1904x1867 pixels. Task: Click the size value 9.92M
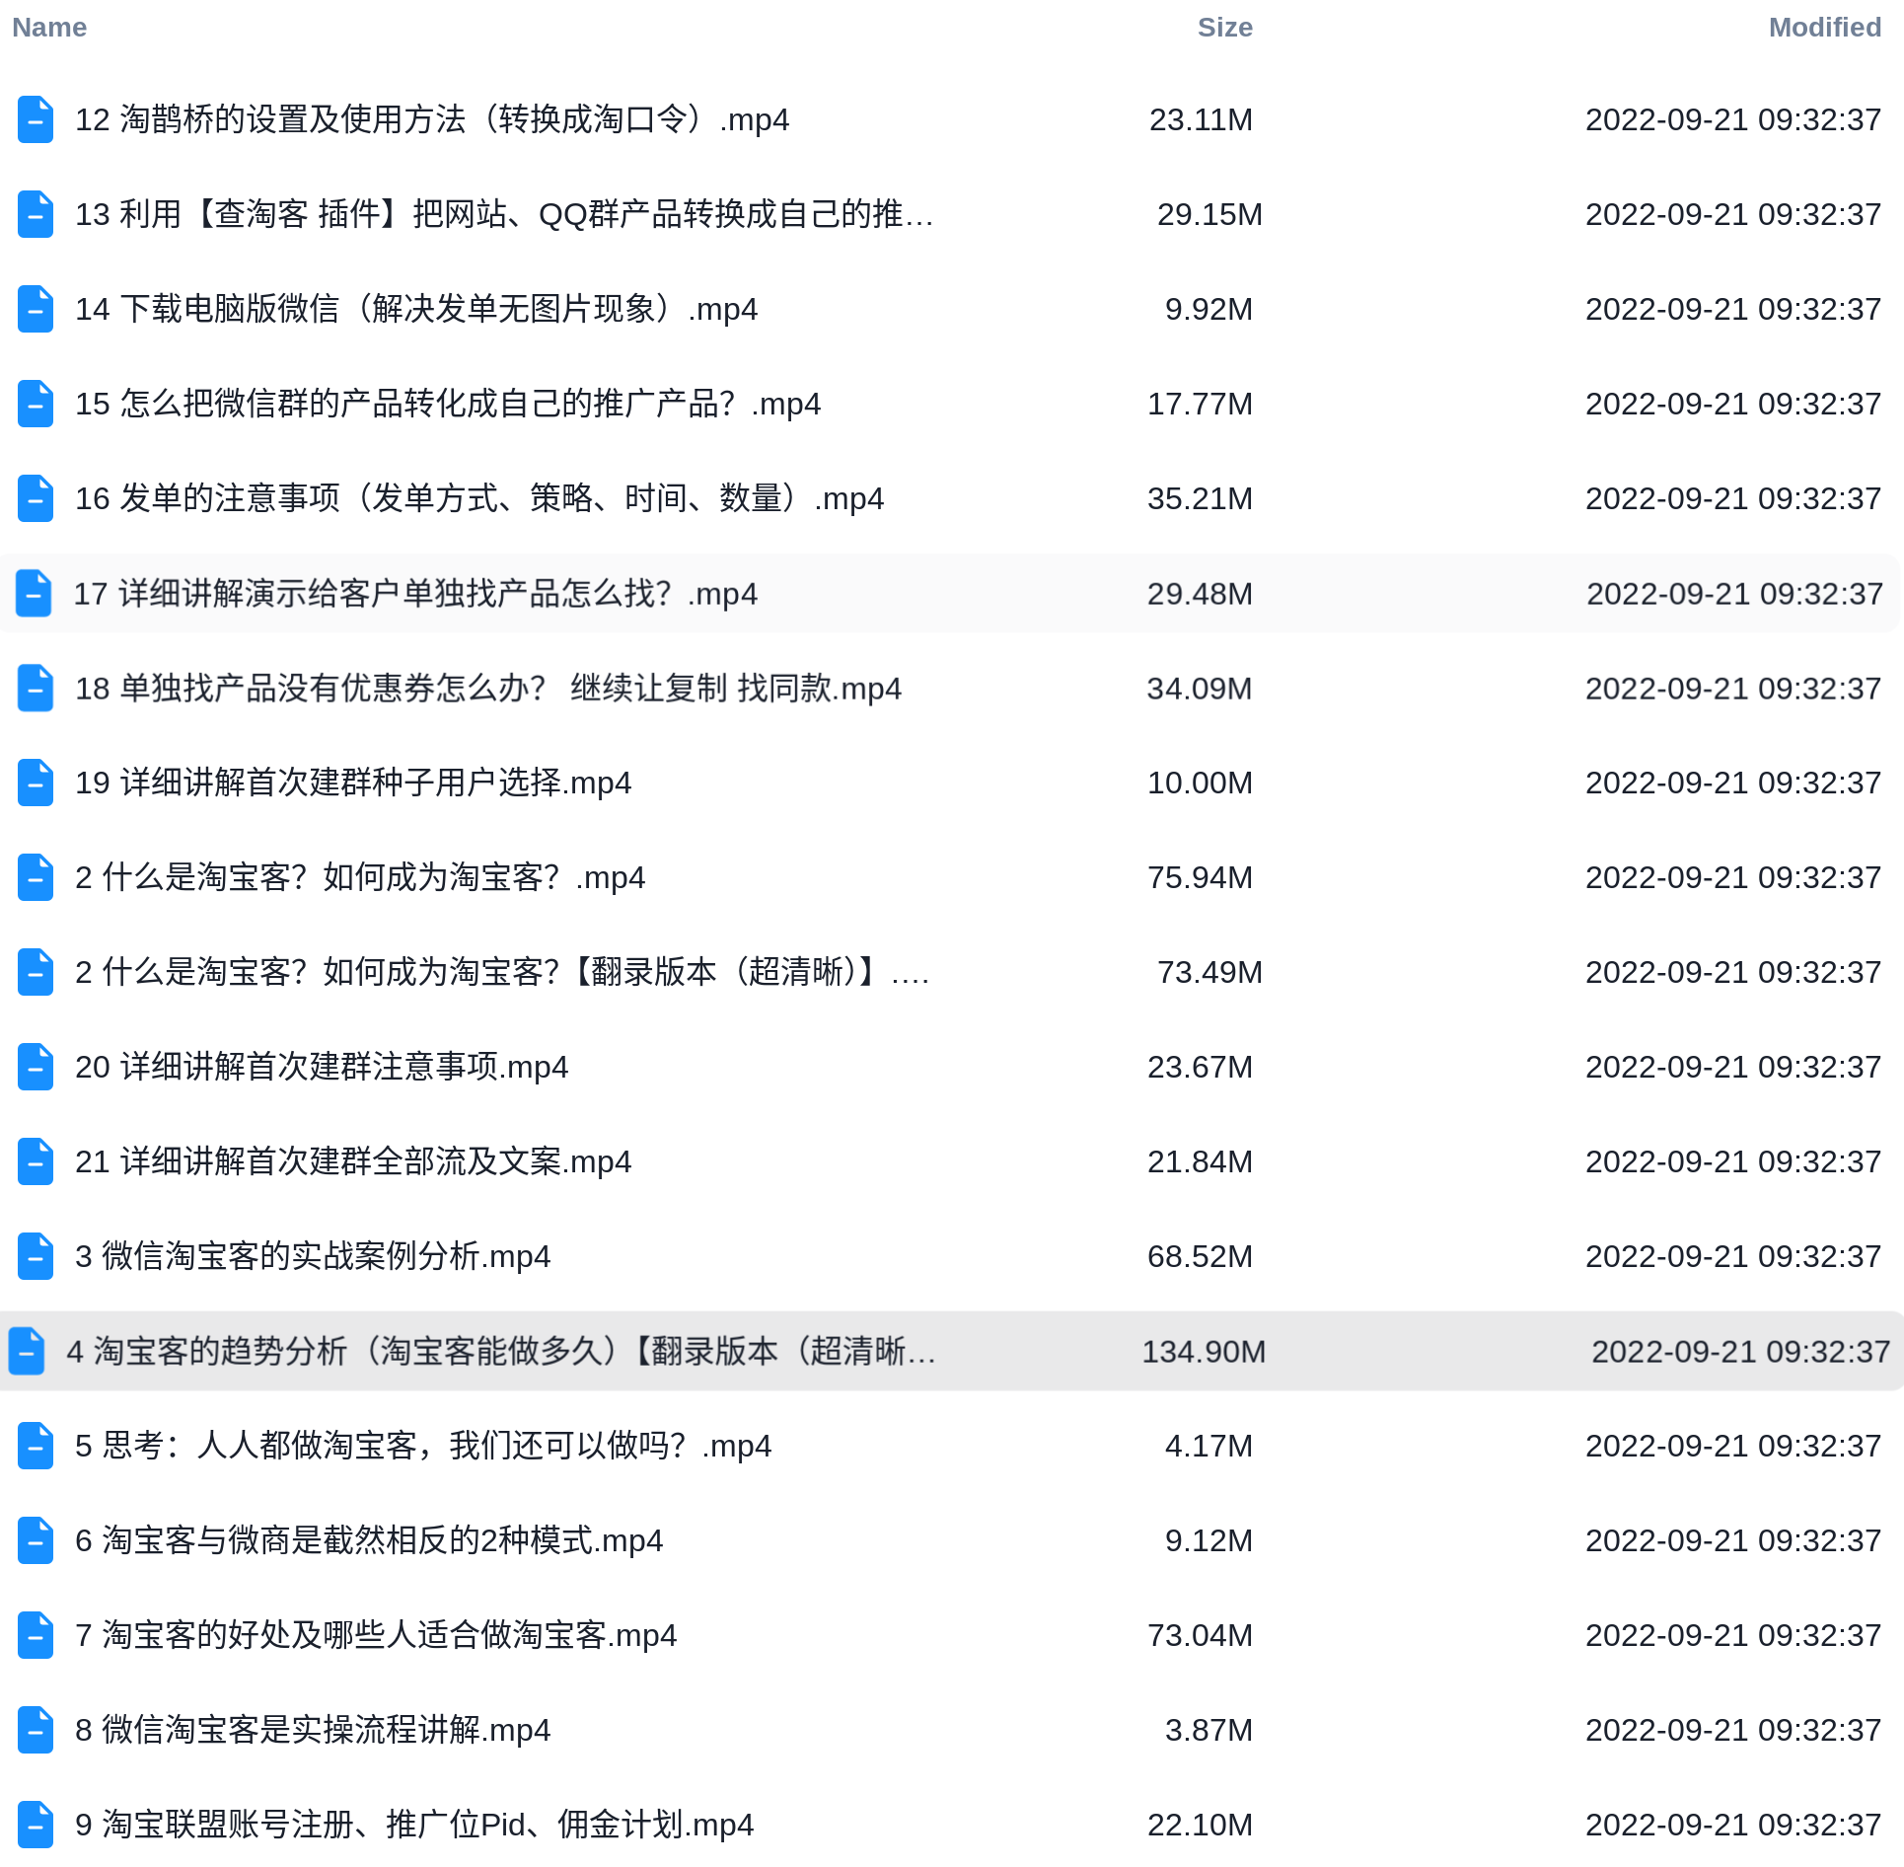pyautogui.click(x=1208, y=309)
